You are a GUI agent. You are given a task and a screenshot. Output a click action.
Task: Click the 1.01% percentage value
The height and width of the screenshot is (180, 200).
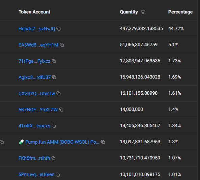[175, 174]
